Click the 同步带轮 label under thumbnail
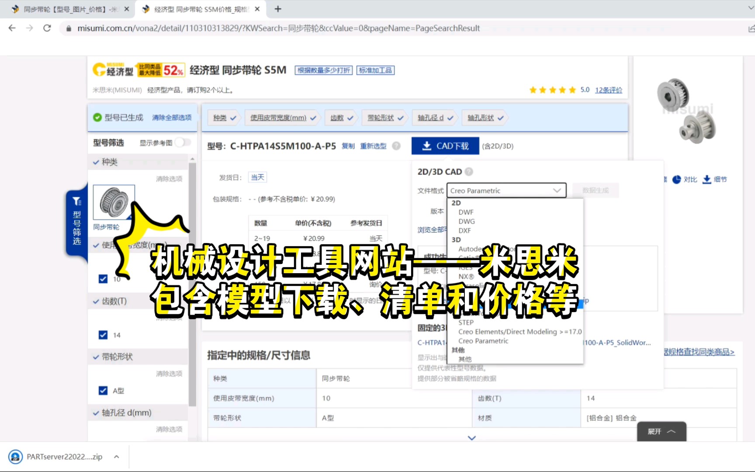Viewport: 755px width, 472px height. tap(106, 227)
